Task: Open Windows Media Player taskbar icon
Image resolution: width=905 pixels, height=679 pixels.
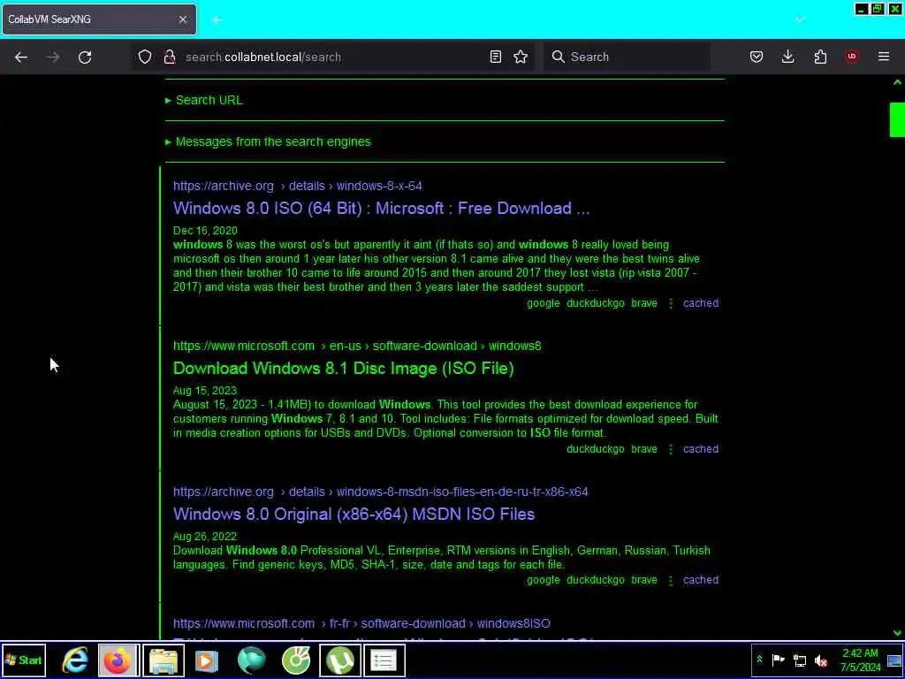Action: pos(207,660)
